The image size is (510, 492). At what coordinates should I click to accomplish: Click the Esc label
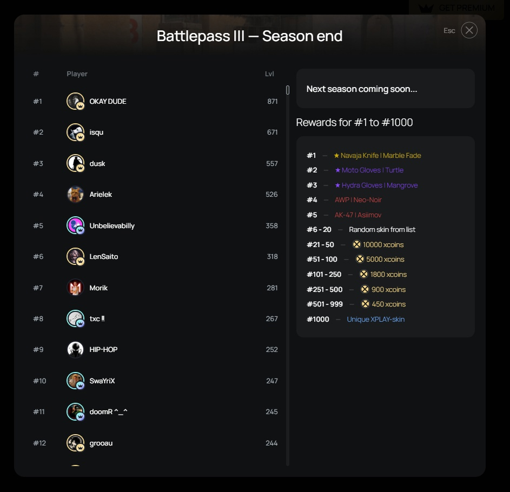pos(449,31)
